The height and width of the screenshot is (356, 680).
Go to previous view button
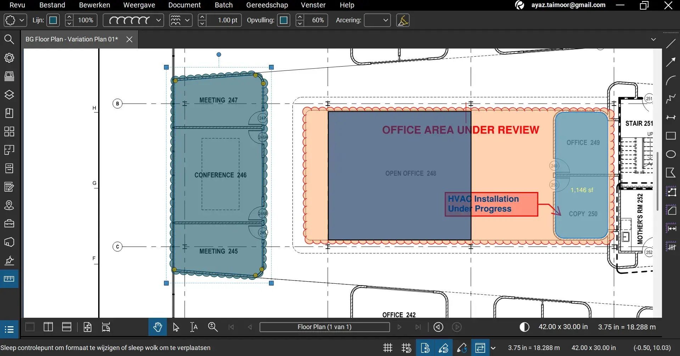click(x=438, y=327)
